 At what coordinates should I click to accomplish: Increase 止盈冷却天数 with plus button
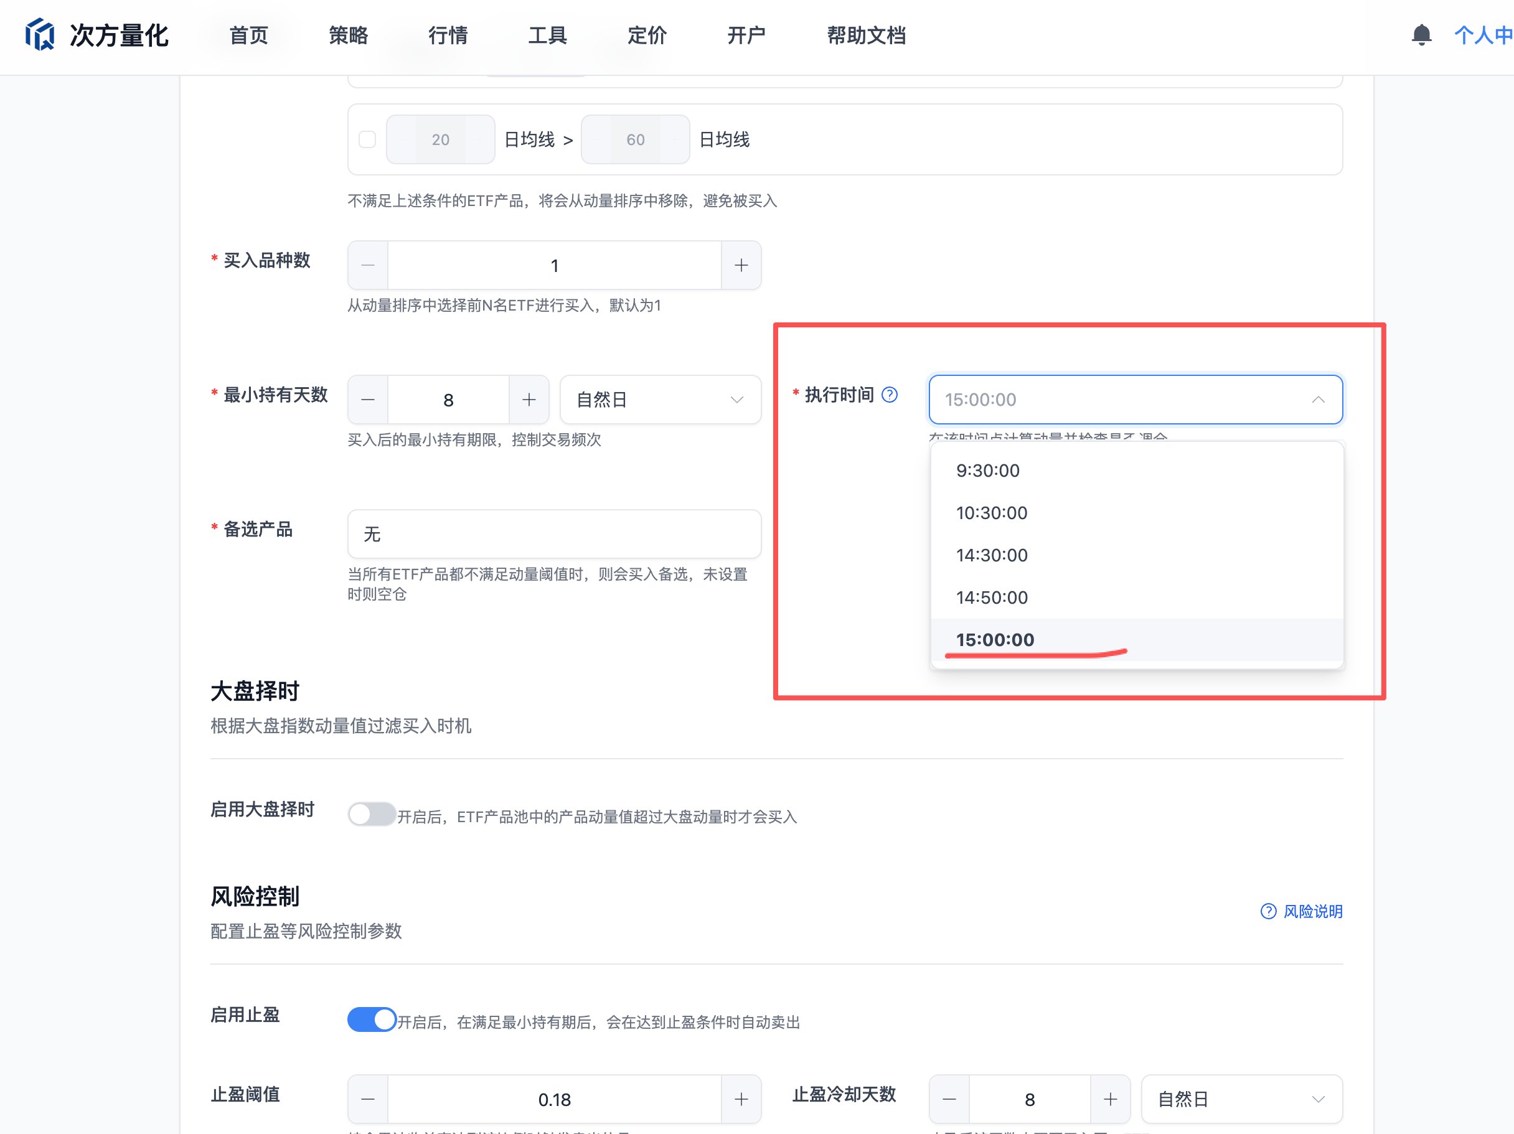click(1110, 1099)
